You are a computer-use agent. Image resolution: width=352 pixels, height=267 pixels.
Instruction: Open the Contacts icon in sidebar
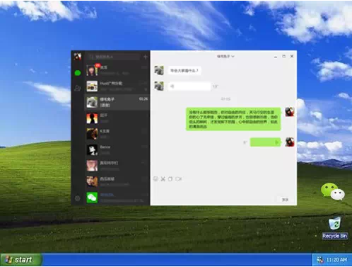point(78,89)
